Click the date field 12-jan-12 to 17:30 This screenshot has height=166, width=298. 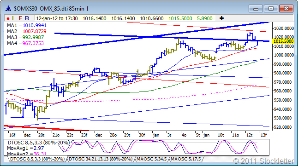pyautogui.click(x=57, y=18)
